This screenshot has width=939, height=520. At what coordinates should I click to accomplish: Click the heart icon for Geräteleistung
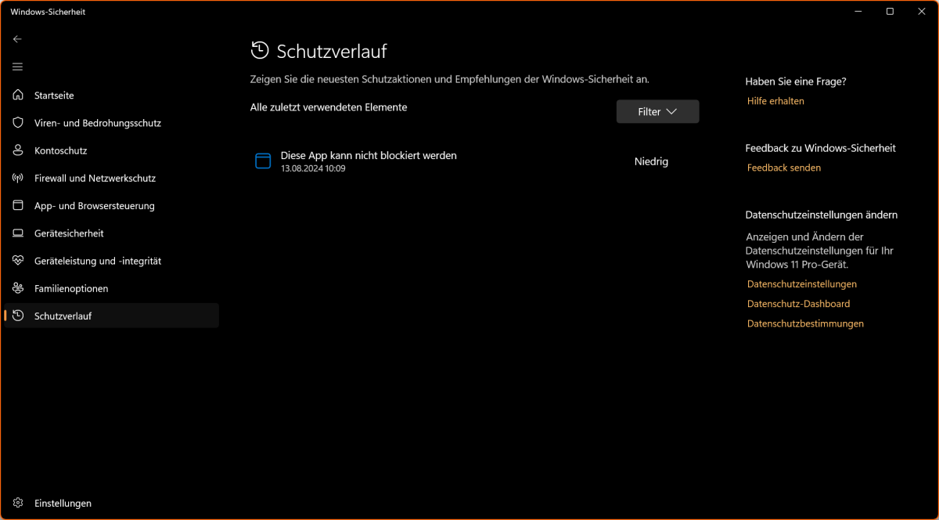click(x=18, y=261)
